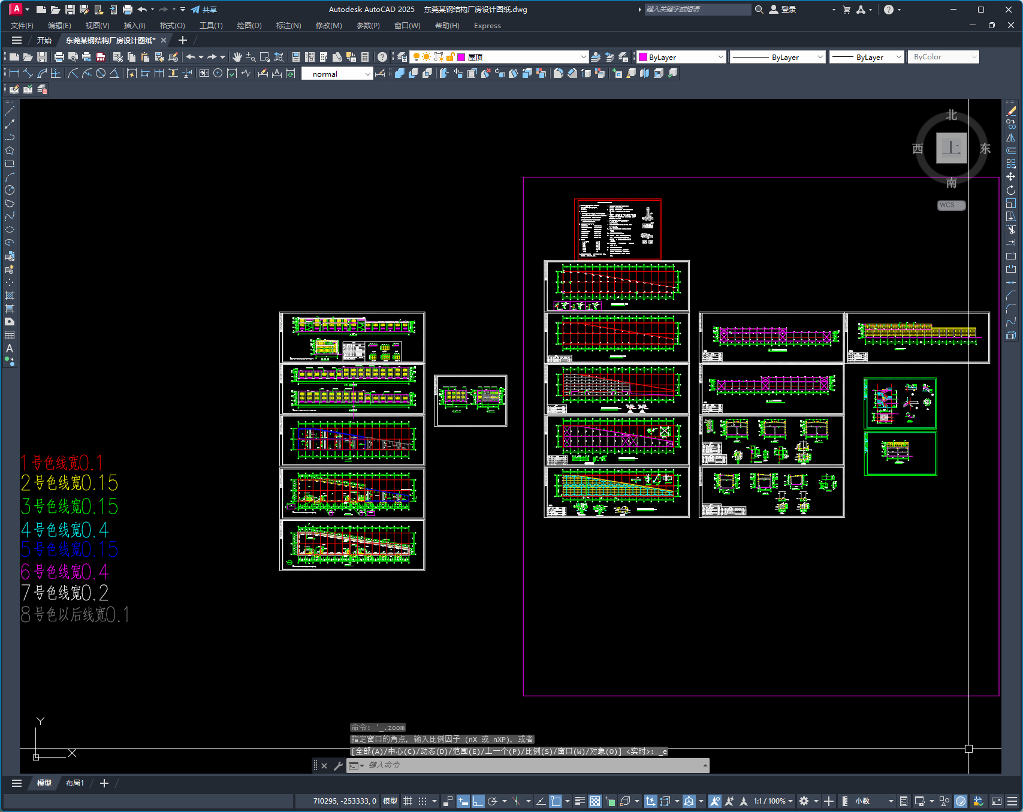
Task: Click the Erase tool on right toolbar
Action: [1011, 111]
